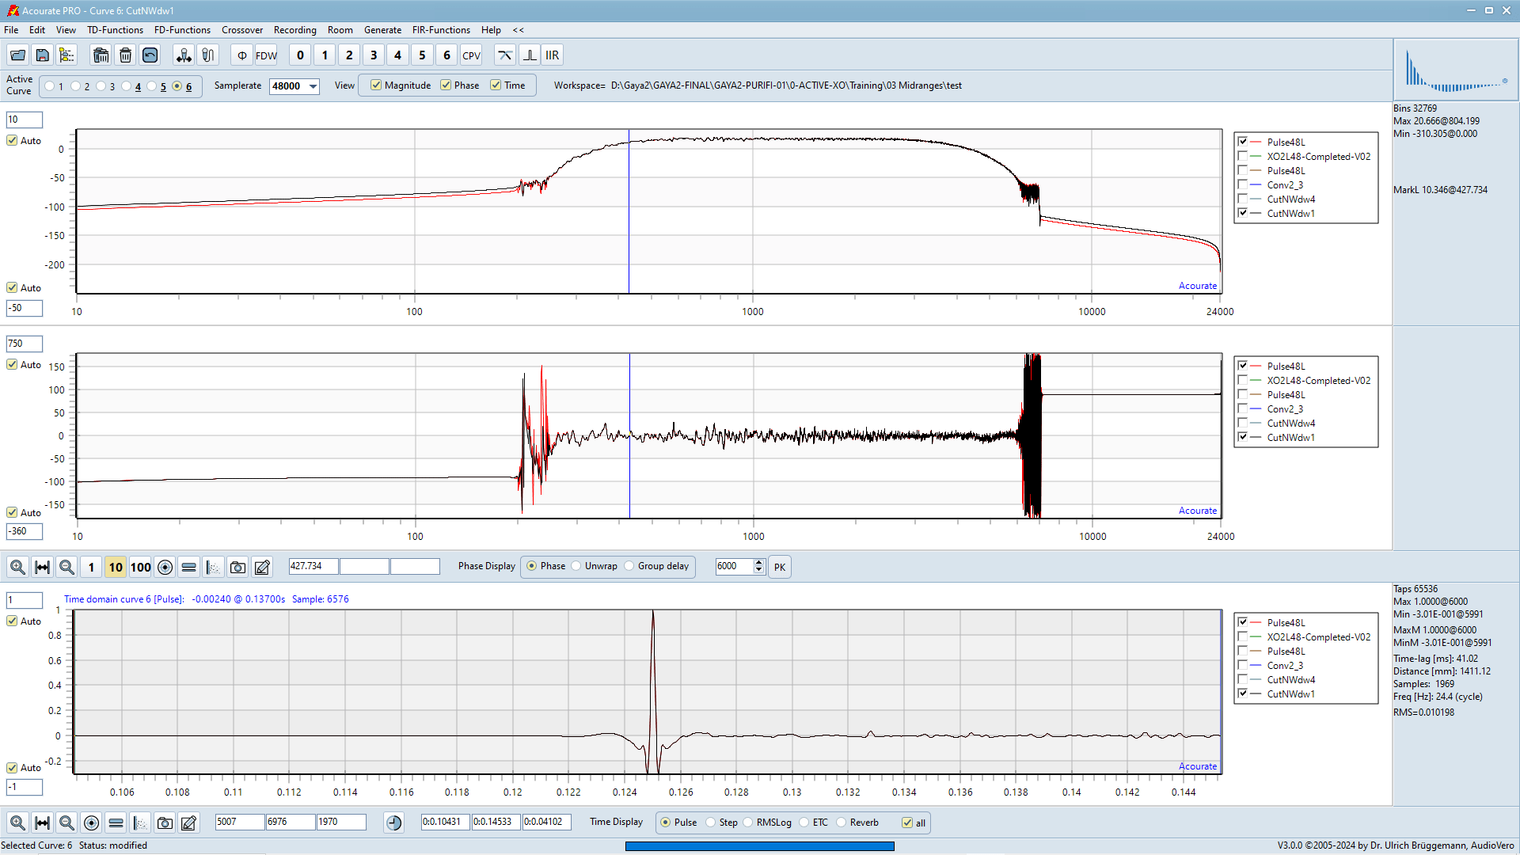The height and width of the screenshot is (855, 1520).
Task: Click the CPV toolbar button
Action: pyautogui.click(x=471, y=55)
